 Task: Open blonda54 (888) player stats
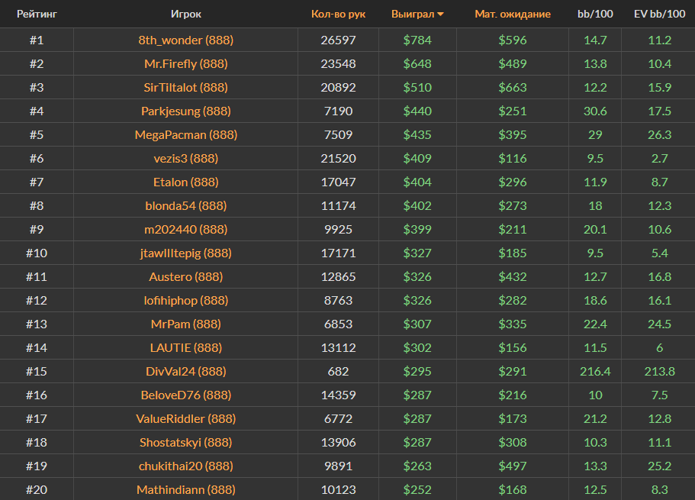click(x=186, y=206)
